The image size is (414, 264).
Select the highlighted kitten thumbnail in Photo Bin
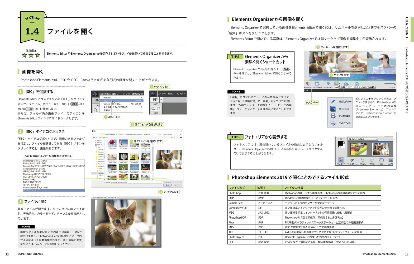pyautogui.click(x=380, y=149)
